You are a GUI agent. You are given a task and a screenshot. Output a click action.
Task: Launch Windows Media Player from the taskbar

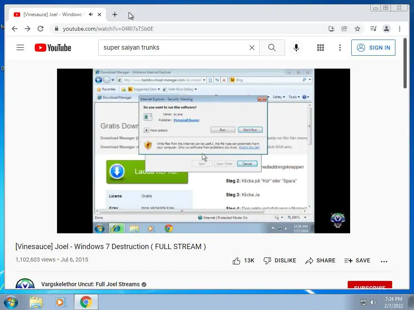[x=61, y=302]
